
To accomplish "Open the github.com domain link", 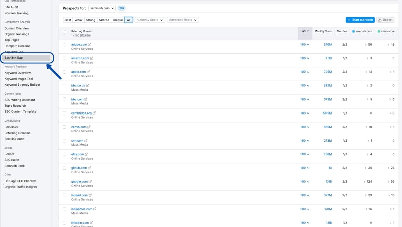I will click(79, 168).
